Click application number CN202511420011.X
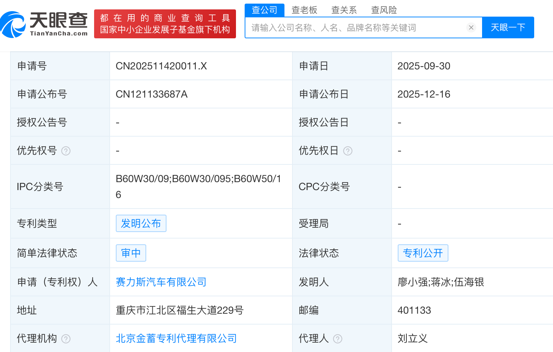 click(x=161, y=66)
